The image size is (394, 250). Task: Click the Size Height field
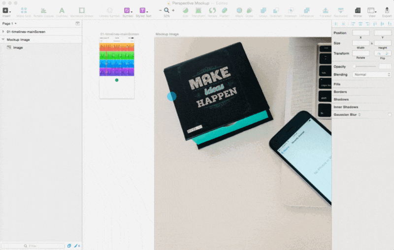tap(383, 43)
